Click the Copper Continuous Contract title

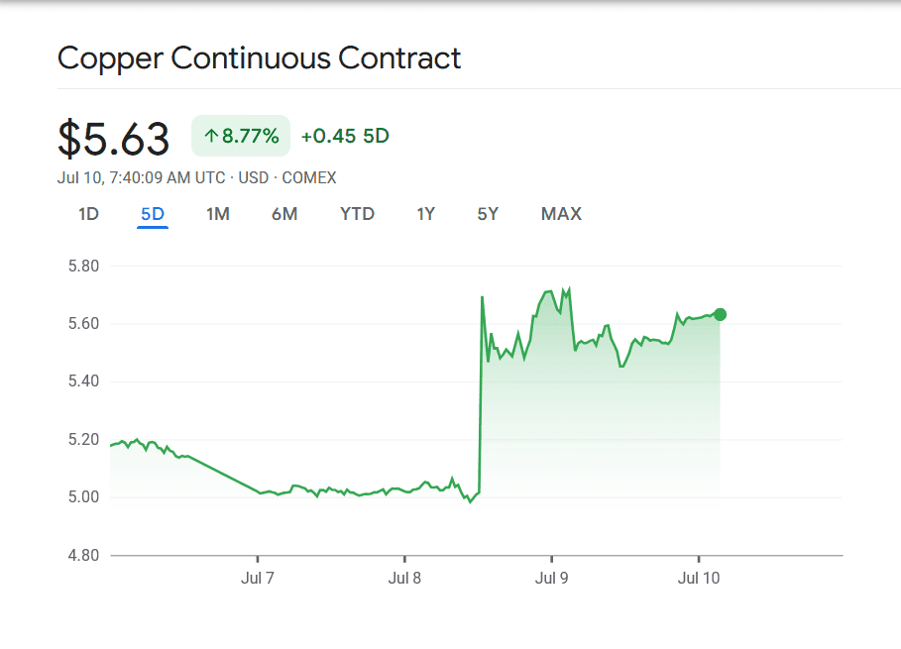(260, 57)
